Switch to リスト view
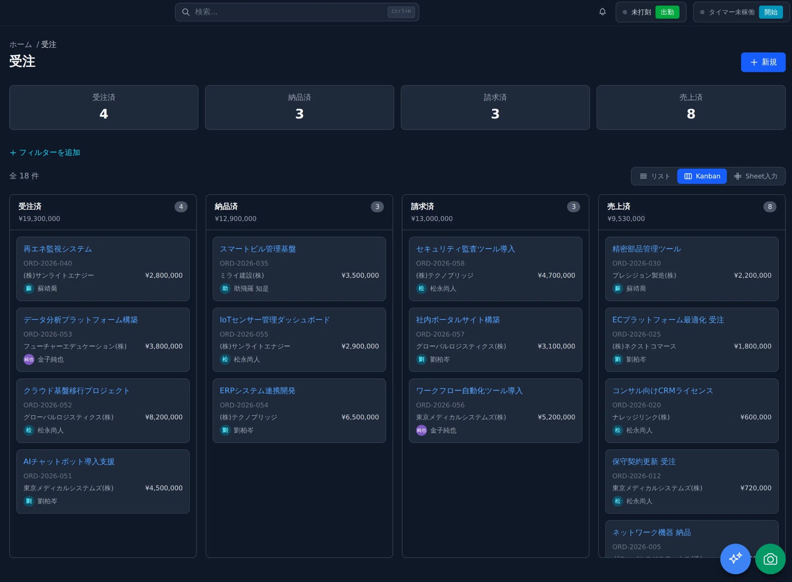Viewport: 792px width, 582px height. [654, 176]
